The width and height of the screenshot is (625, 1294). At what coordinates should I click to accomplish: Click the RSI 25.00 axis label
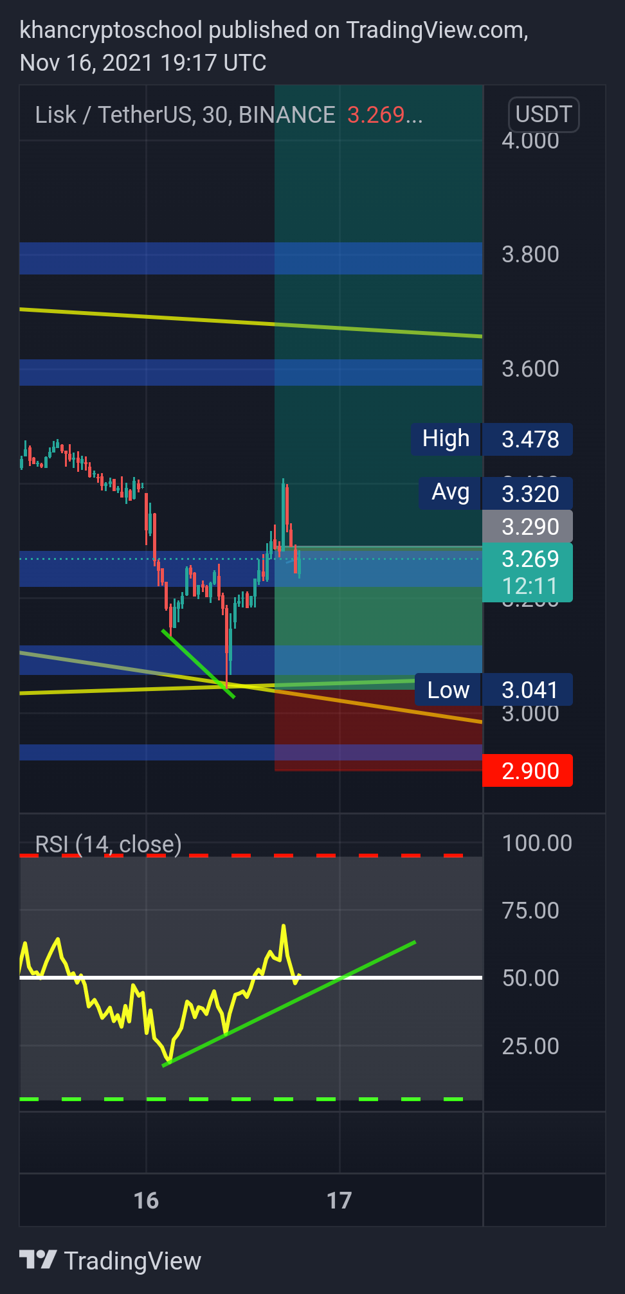click(530, 1047)
